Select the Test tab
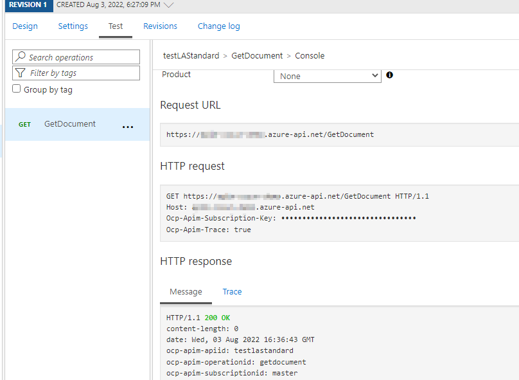Image resolution: width=519 pixels, height=380 pixels. tap(116, 26)
